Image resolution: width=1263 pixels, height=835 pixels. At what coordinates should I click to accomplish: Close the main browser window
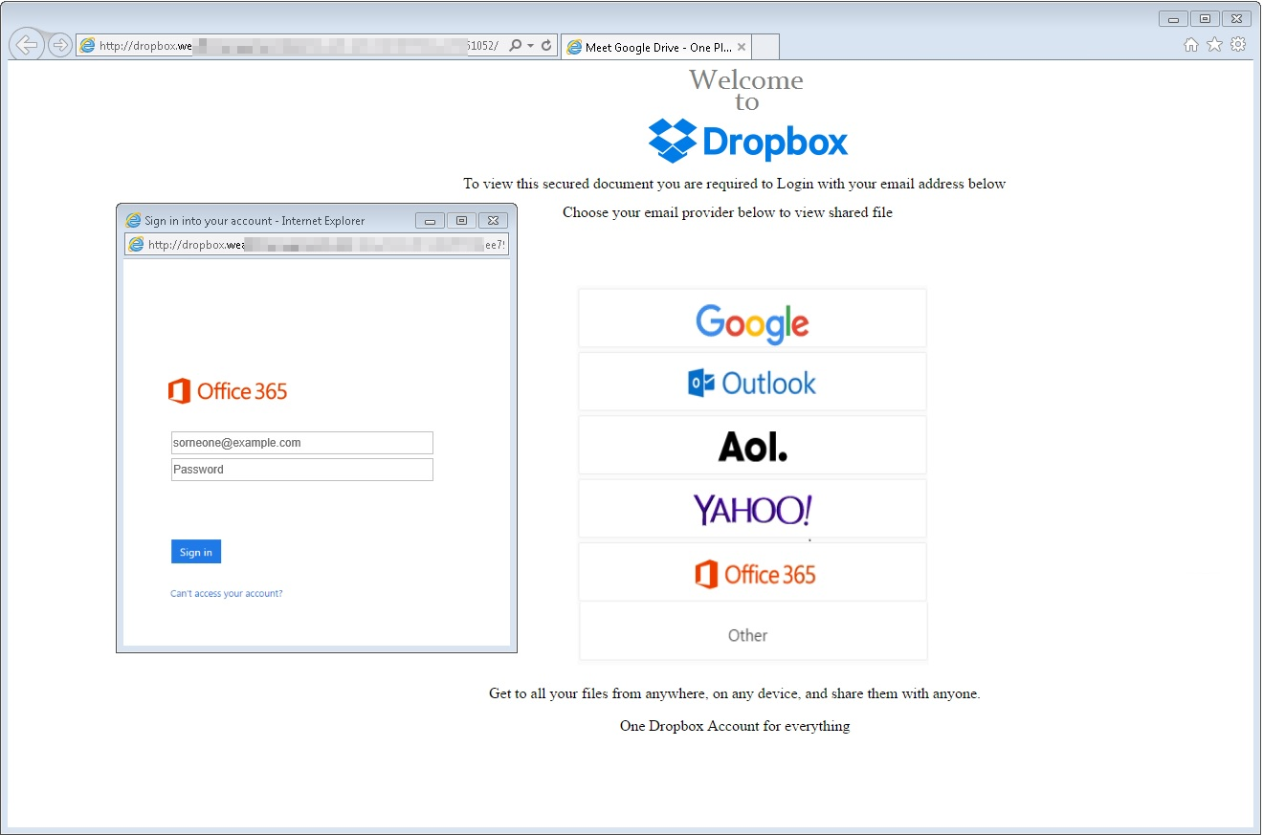click(x=1237, y=18)
